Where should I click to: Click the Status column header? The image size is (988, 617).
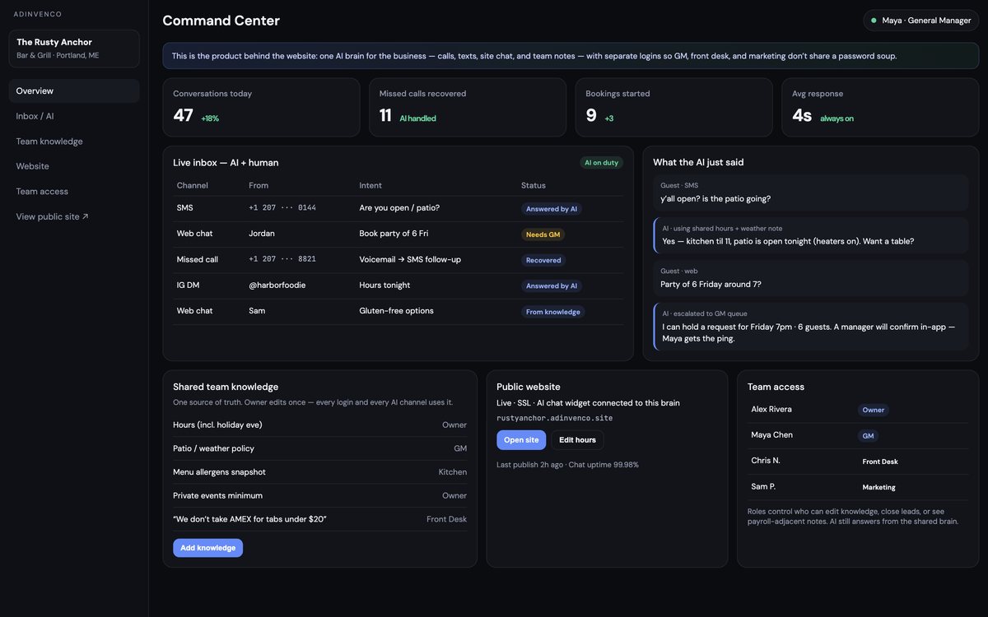pyautogui.click(x=534, y=186)
